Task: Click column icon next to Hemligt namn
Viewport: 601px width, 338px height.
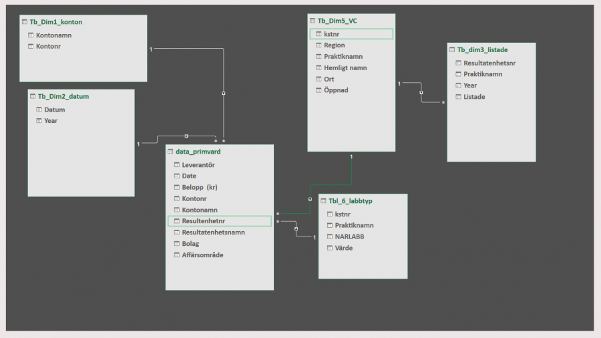Action: pyautogui.click(x=319, y=68)
